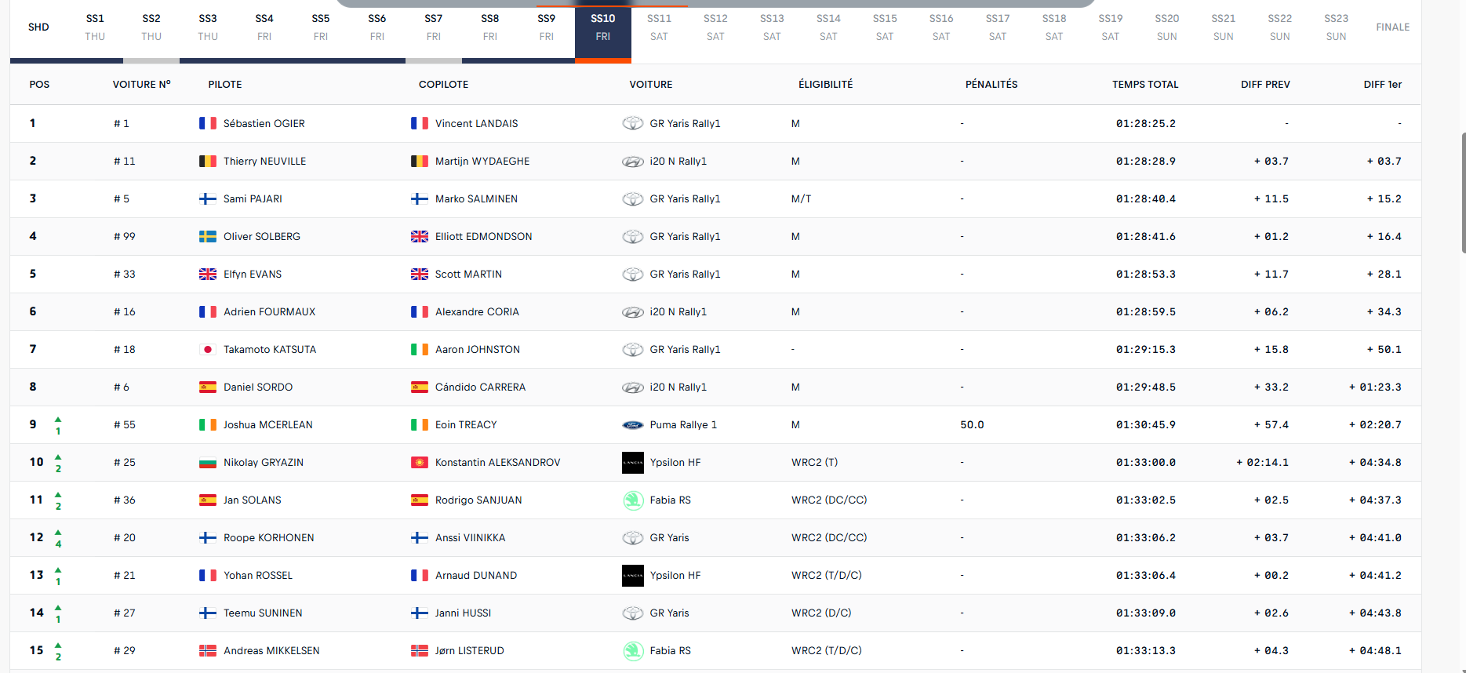1466x673 pixels.
Task: Click the flag beside Konstantin ALEKSANDROV
Action: [x=420, y=462]
